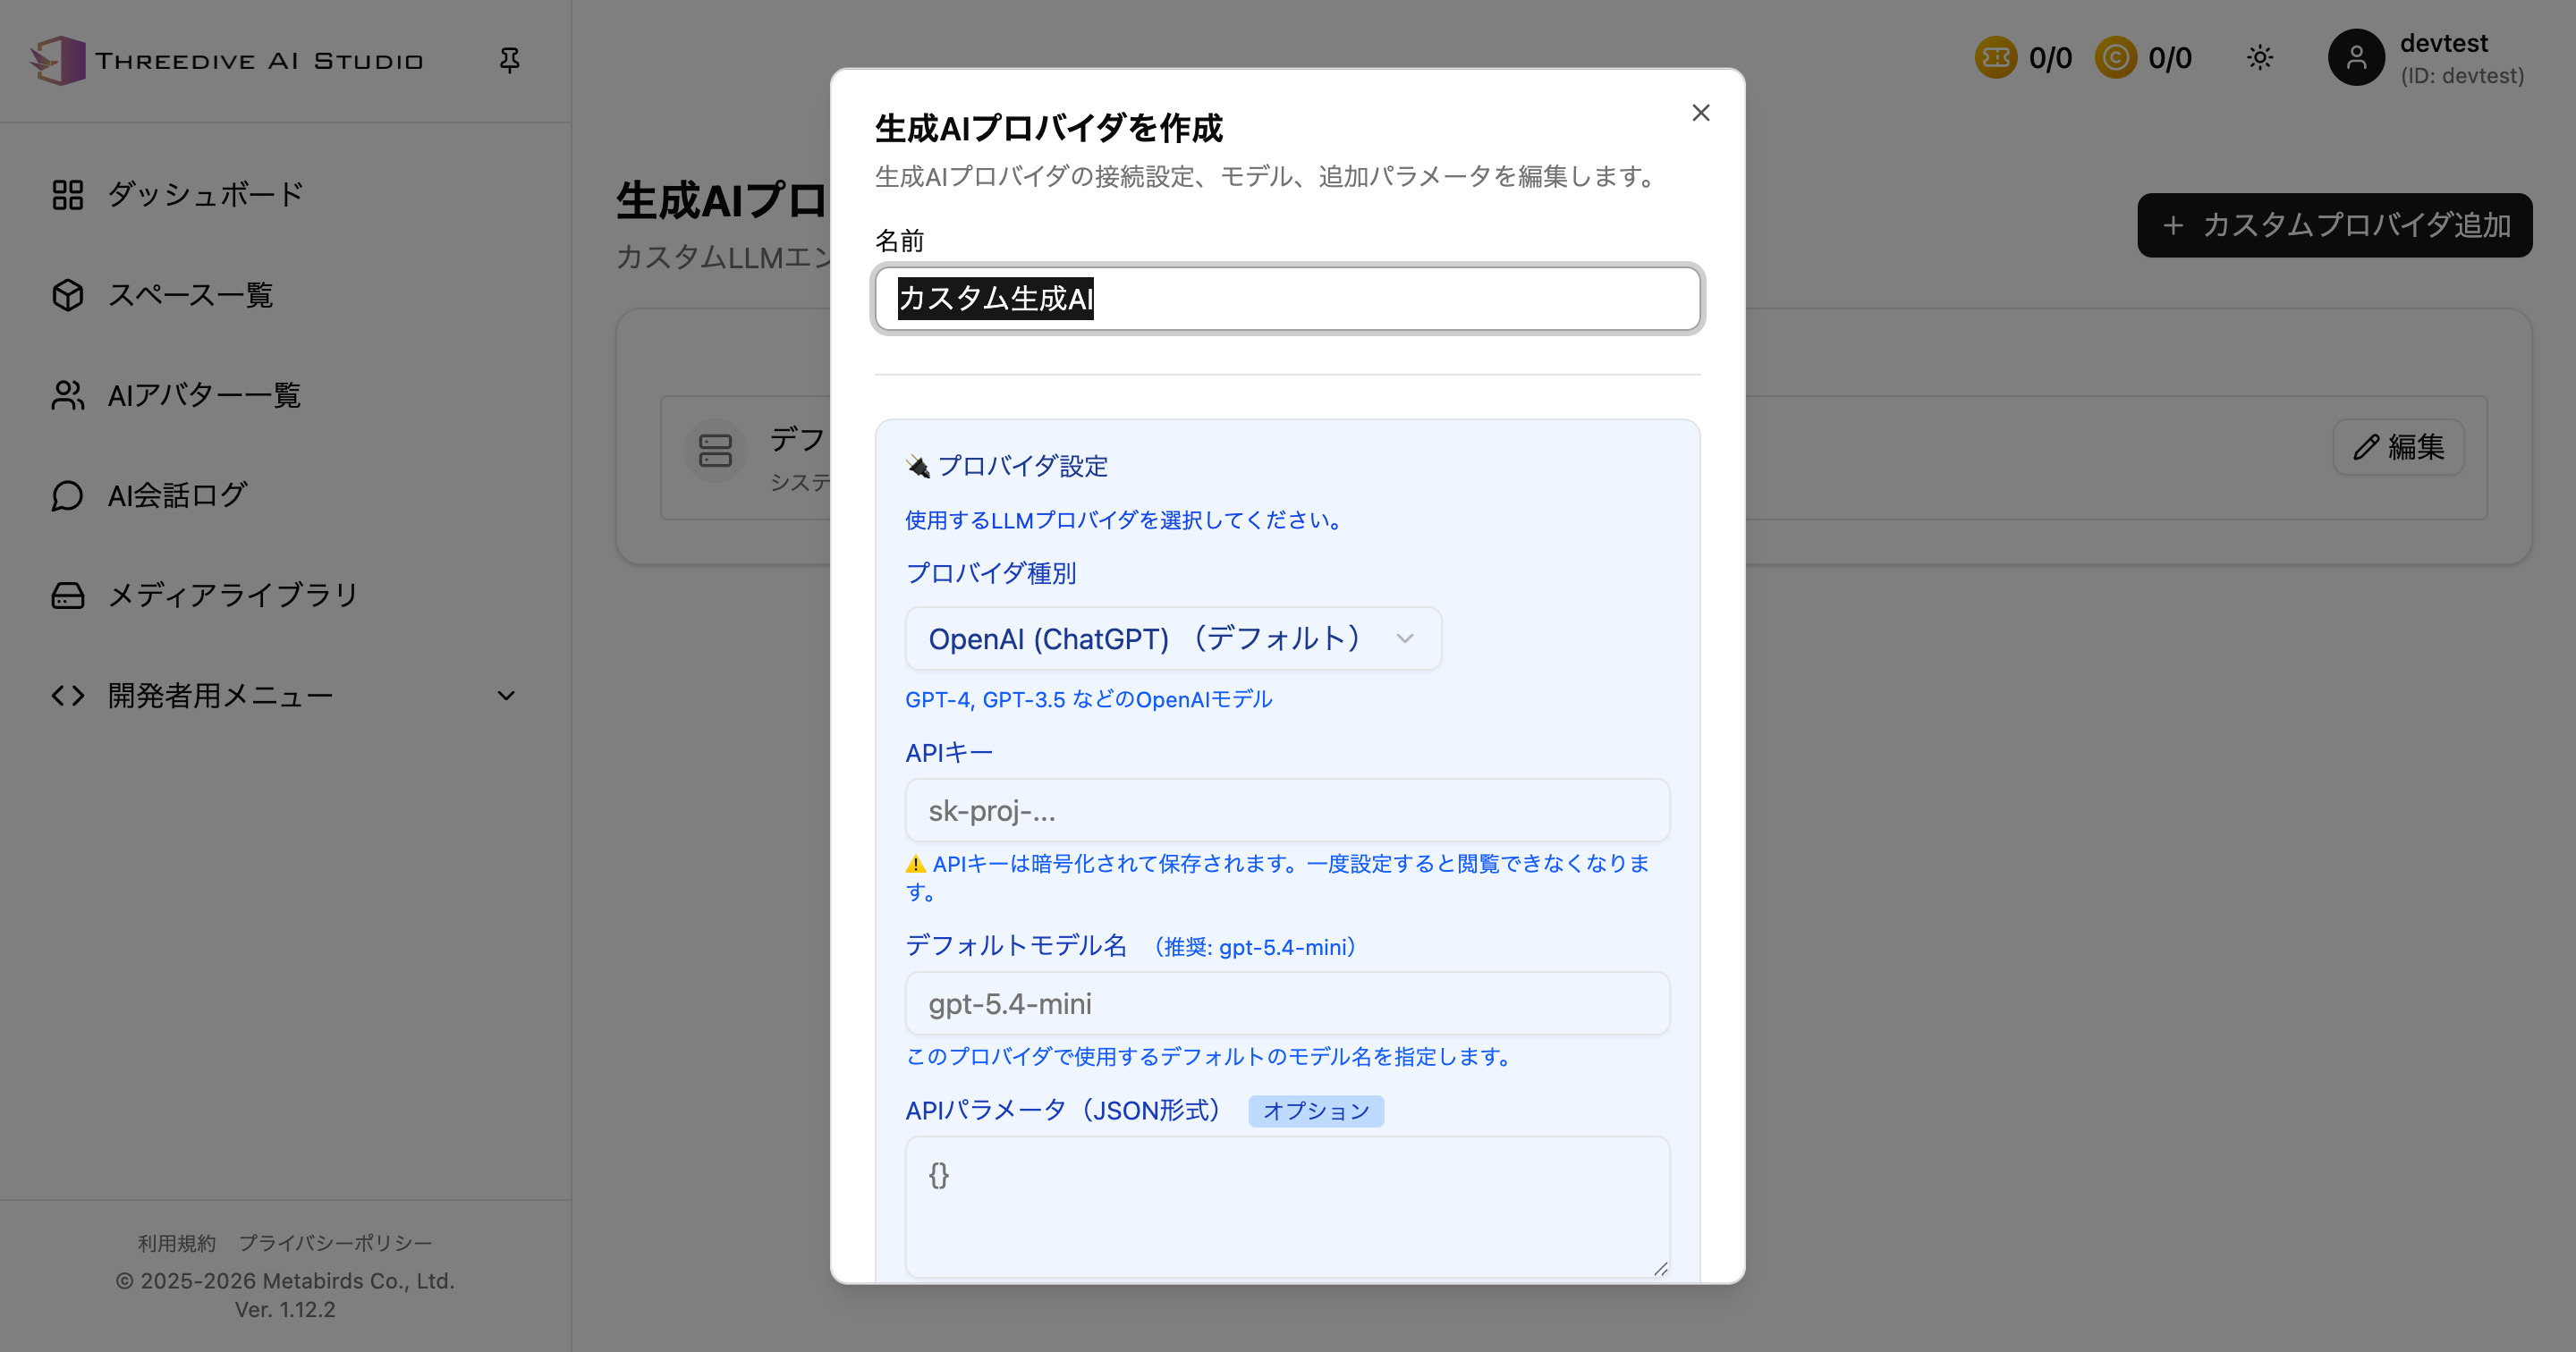Click the textarea resize handle corner
This screenshot has height=1352, width=2576.
1660,1268
